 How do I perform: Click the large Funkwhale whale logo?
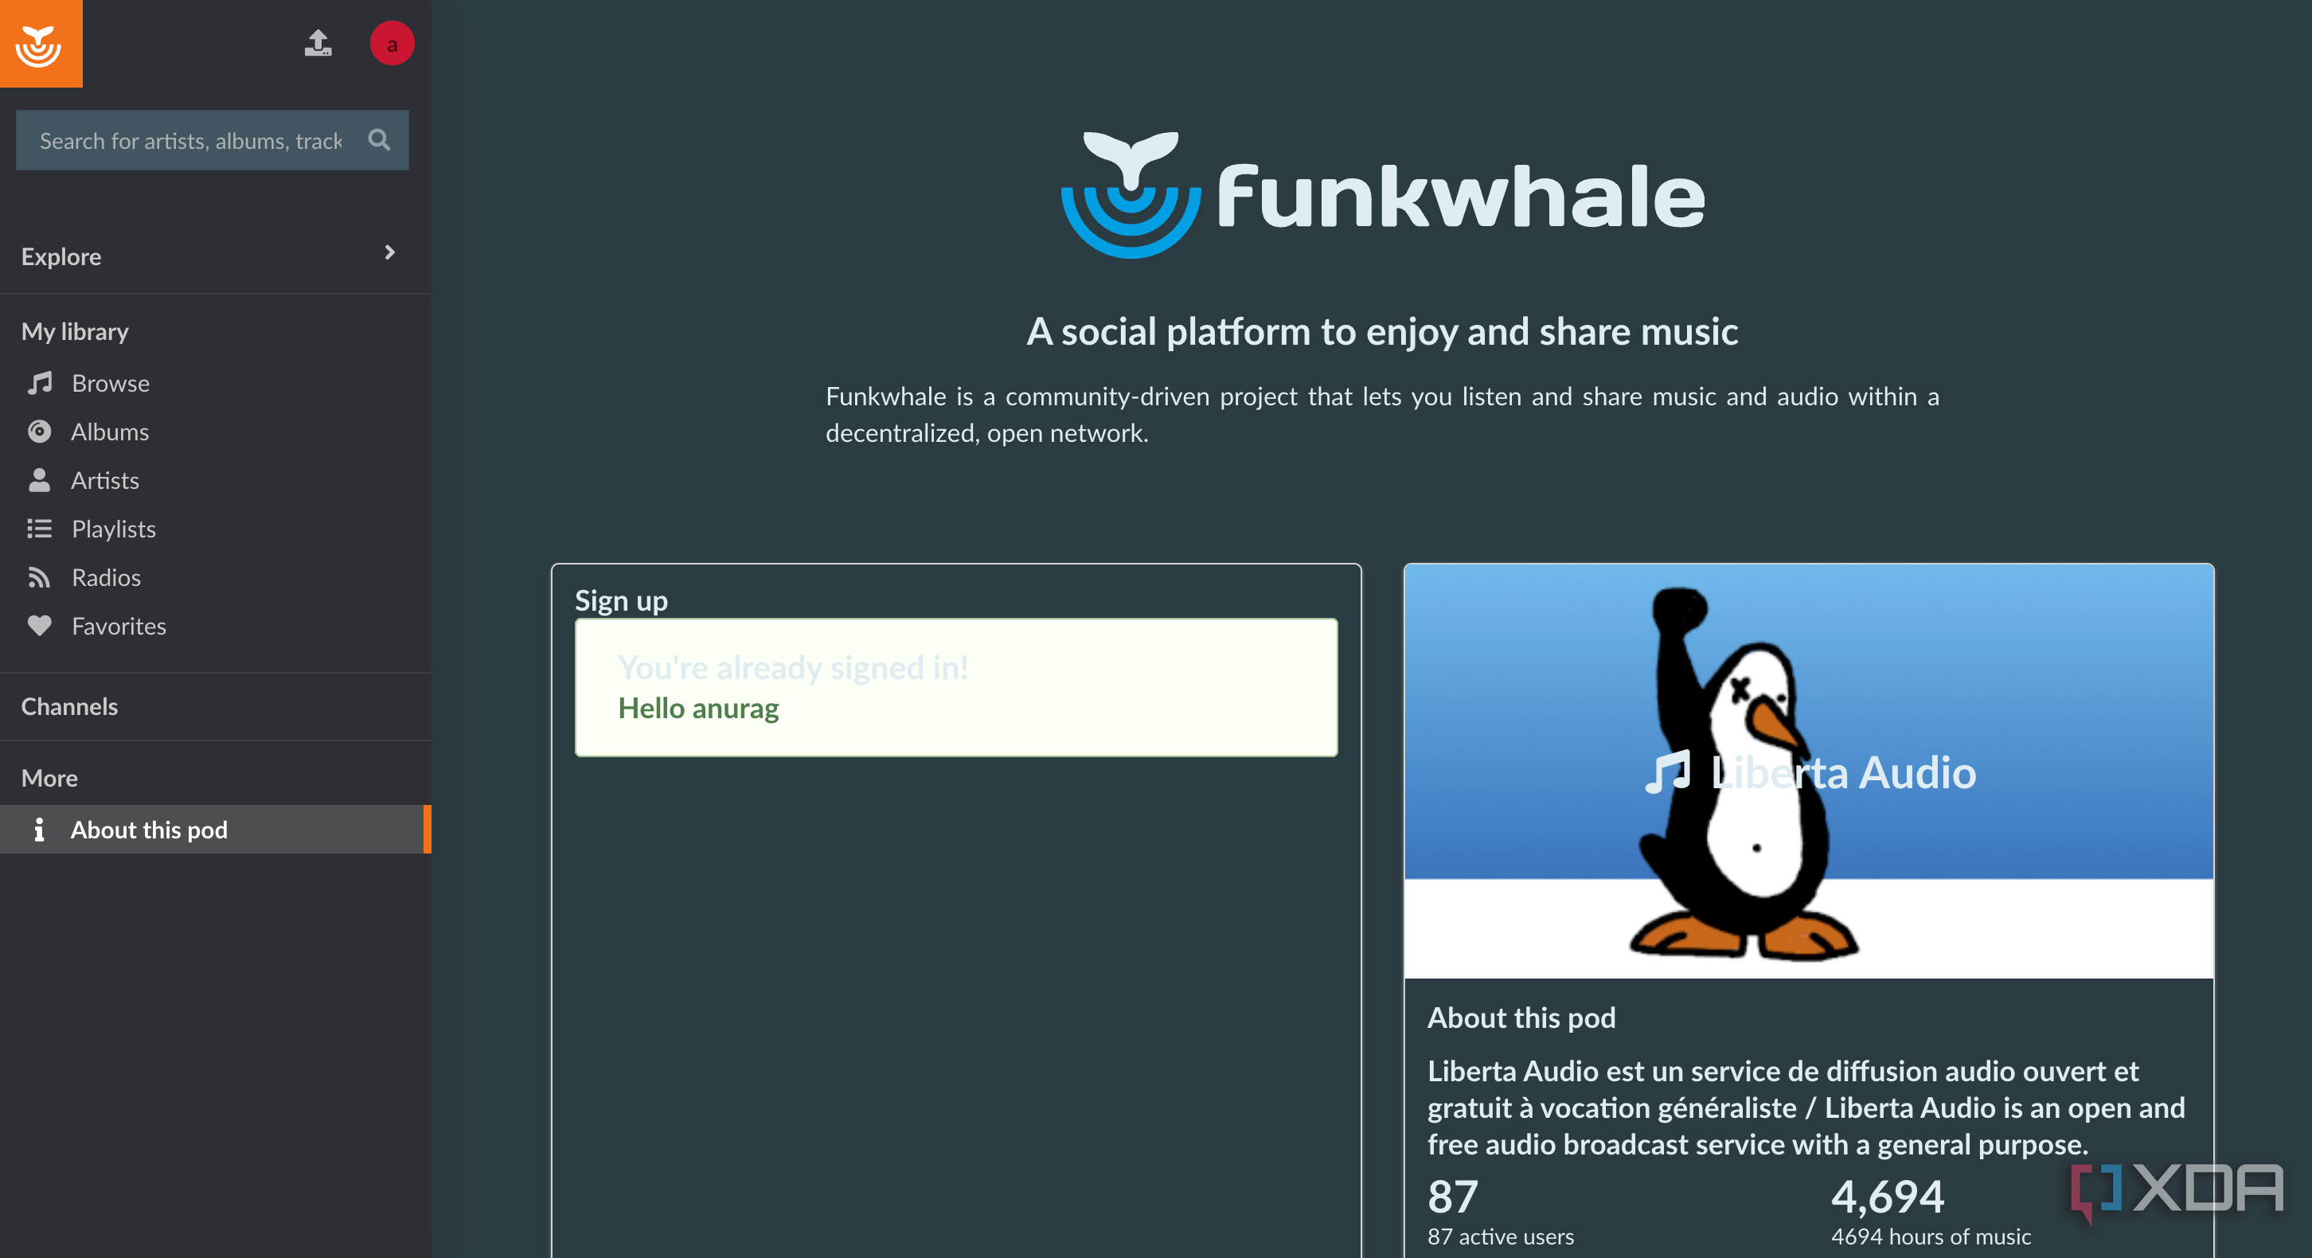click(1131, 195)
